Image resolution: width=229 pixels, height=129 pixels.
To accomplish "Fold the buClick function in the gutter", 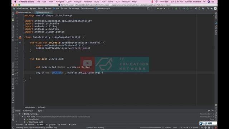I will 24,59.
